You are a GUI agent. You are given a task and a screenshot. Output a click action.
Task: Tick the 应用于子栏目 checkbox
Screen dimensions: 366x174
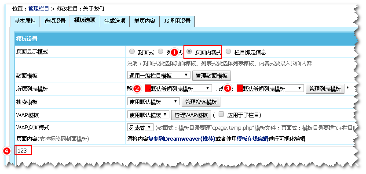pyautogui.click(x=221, y=114)
